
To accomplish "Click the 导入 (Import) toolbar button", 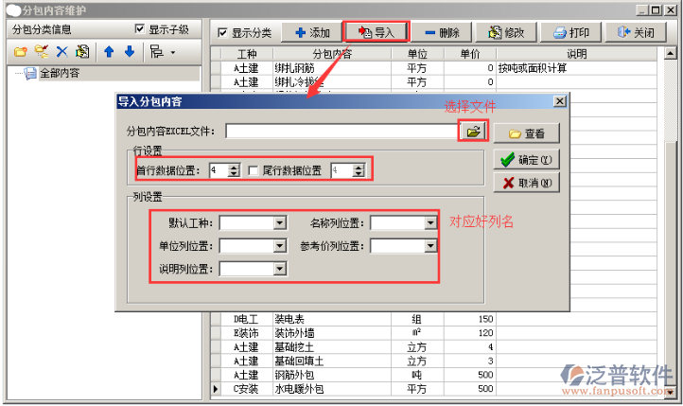I will 376,32.
